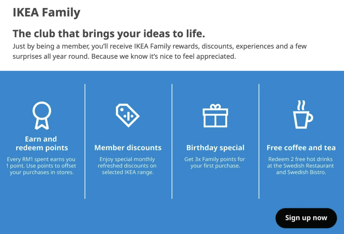The width and height of the screenshot is (344, 234).
Task: Click the Birthday special heading
Action: tap(215, 148)
